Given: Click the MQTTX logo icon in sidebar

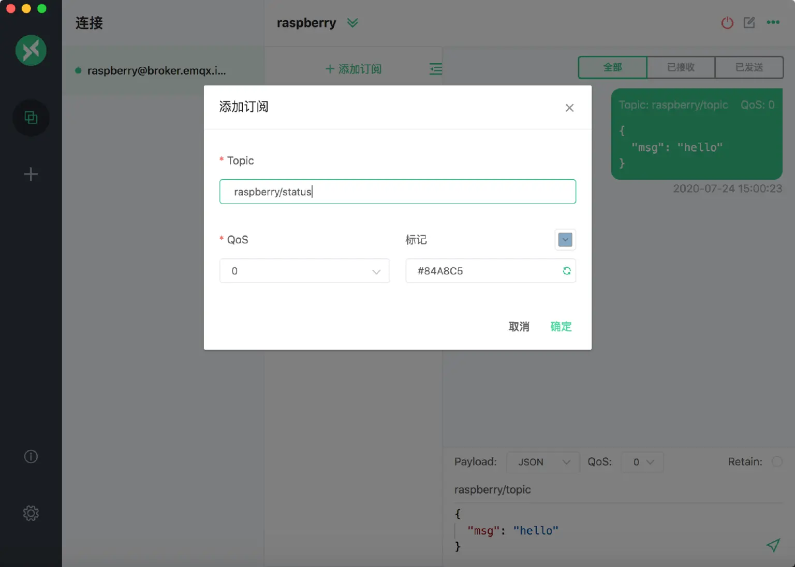Looking at the screenshot, I should point(31,50).
